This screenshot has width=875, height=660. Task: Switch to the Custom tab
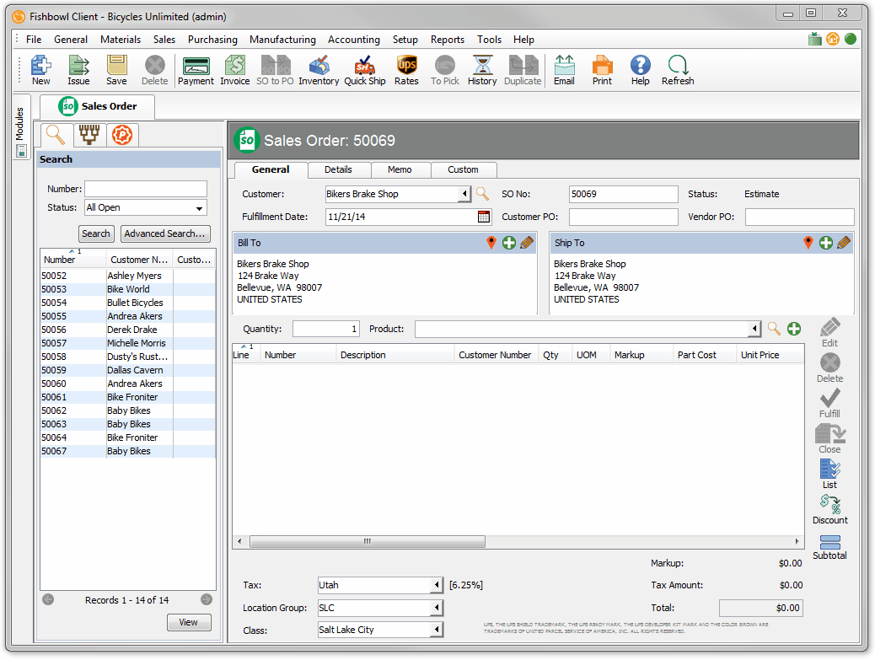(463, 169)
